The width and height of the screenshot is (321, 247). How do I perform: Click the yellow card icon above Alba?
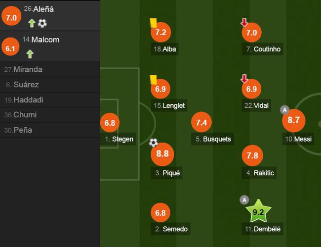click(153, 23)
